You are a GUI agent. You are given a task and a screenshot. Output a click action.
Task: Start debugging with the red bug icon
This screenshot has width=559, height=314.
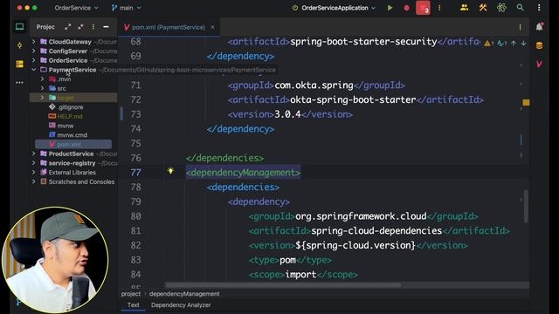coord(406,8)
